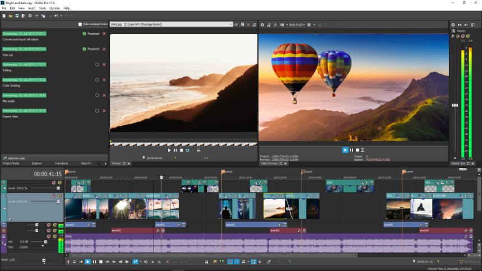The height and width of the screenshot is (271, 482).
Task: Click the Master Bus volume fader
Action: coord(455,105)
